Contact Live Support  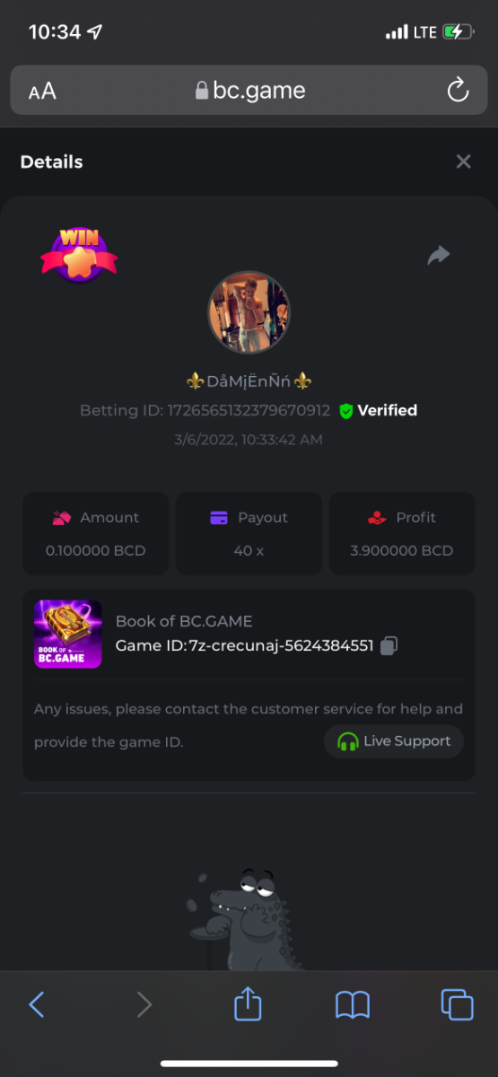point(394,741)
